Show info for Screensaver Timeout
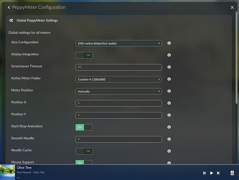 [169, 67]
